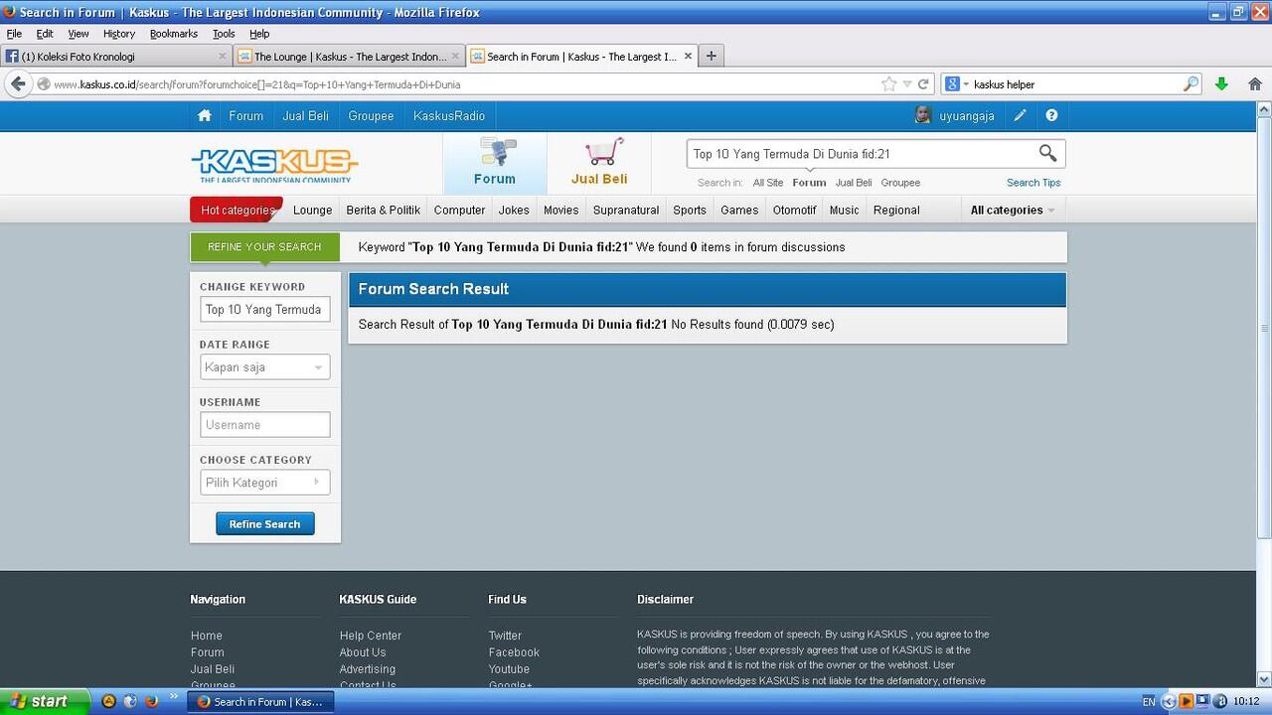Click Search Tips link

1033,183
